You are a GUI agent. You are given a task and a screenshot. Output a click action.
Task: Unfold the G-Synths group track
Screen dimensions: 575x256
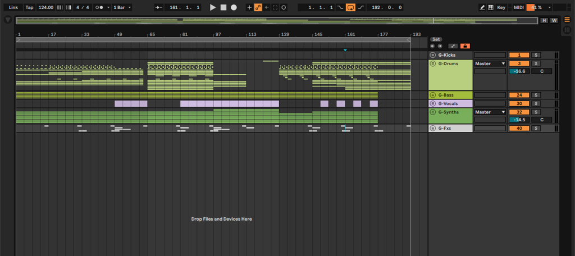pyautogui.click(x=433, y=112)
